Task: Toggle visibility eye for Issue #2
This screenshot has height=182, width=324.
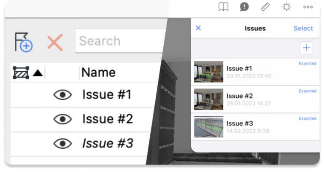Action: tap(62, 119)
